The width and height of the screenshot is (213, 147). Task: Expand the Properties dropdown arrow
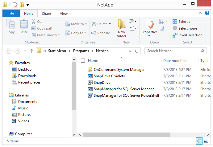pyautogui.click(x=149, y=36)
